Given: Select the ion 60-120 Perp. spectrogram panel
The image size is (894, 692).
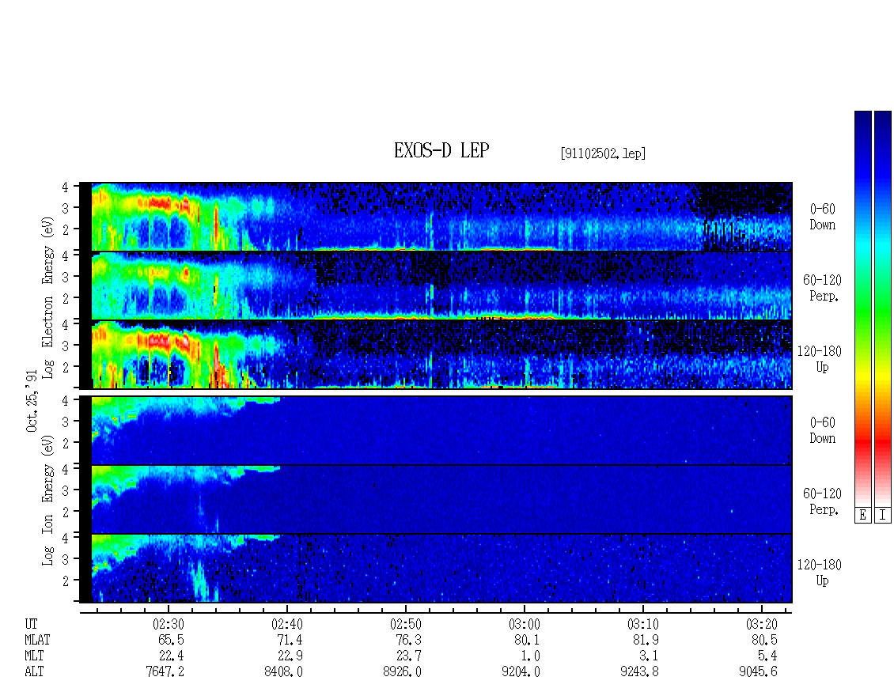Looking at the screenshot, I should click(x=436, y=500).
